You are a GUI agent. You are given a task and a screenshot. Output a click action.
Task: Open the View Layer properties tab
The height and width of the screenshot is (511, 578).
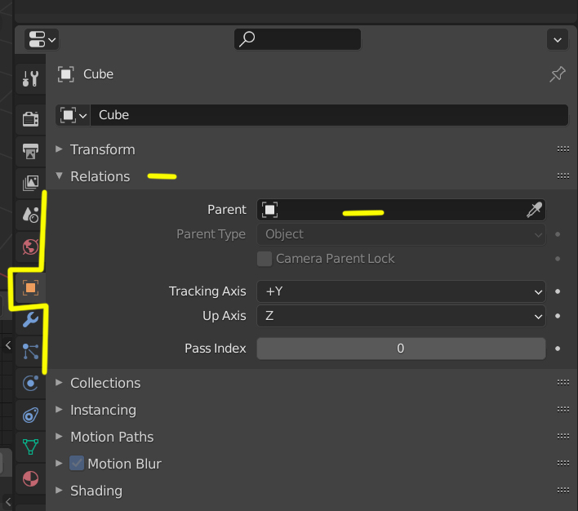click(x=30, y=183)
